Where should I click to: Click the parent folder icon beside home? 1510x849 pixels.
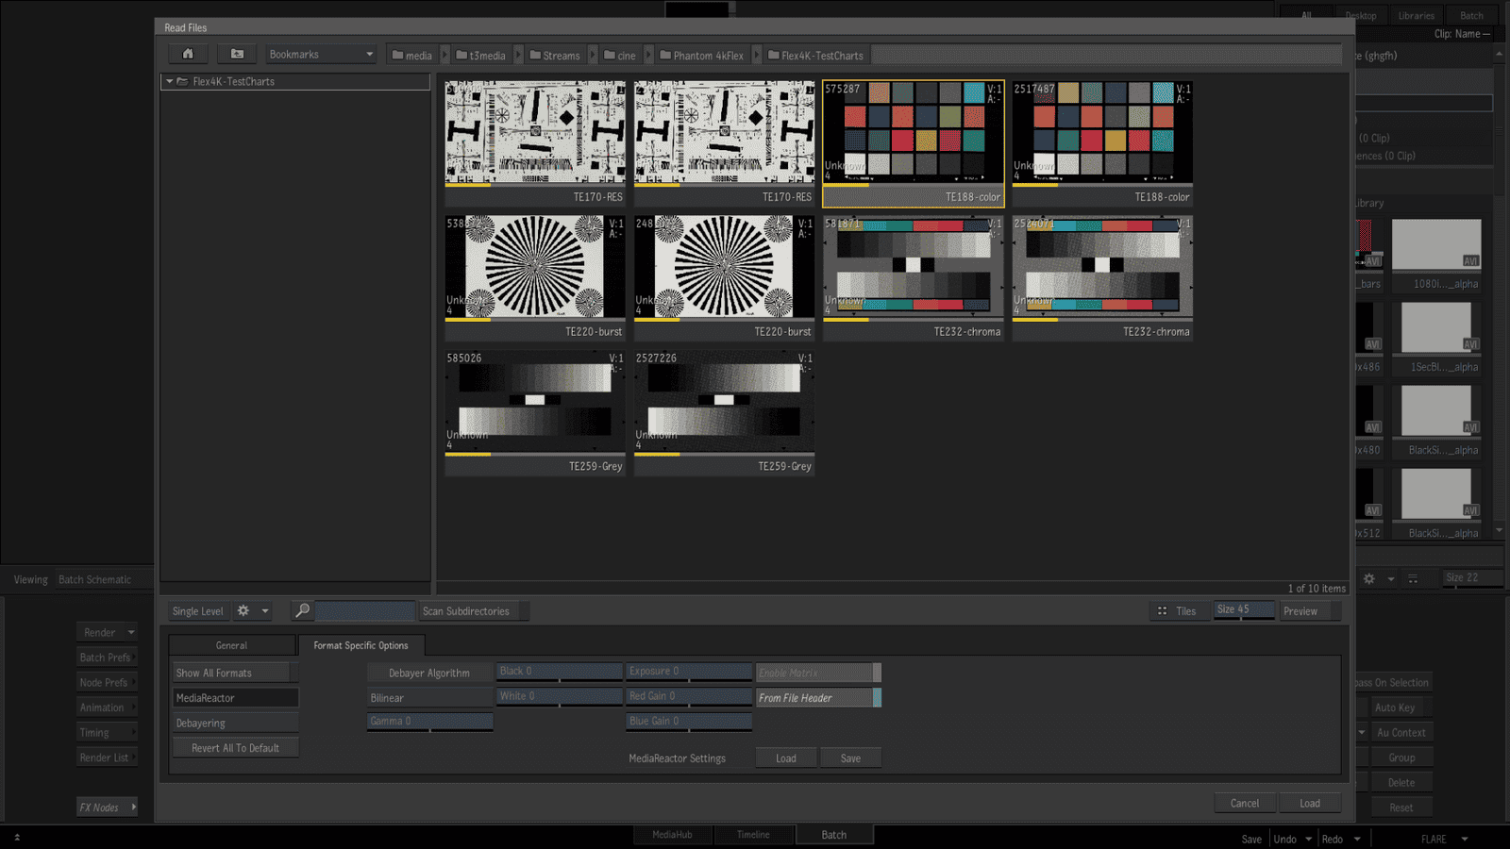tap(237, 55)
